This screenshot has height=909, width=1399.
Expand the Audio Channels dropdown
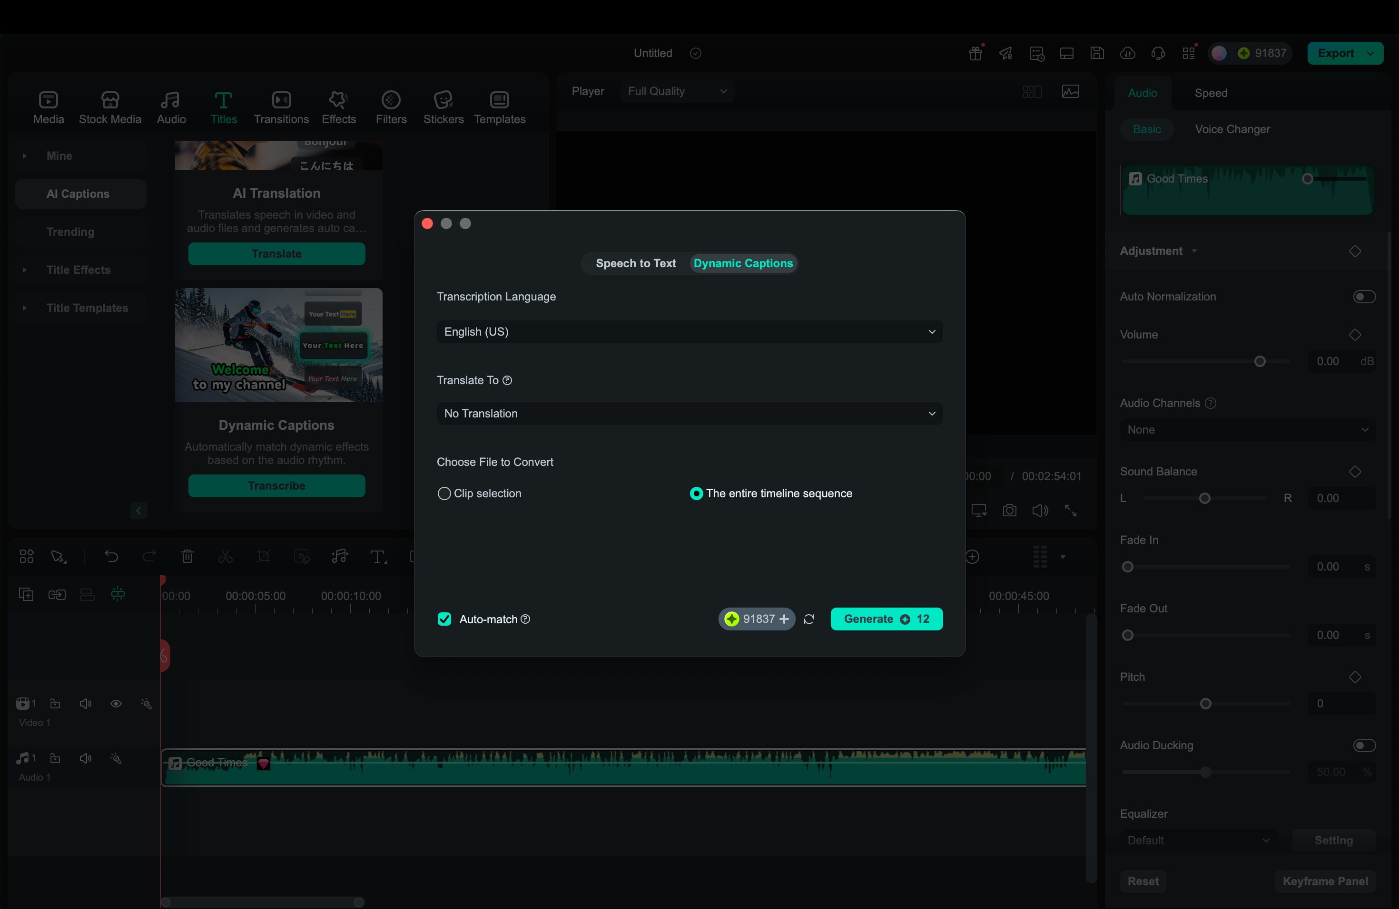point(1247,430)
